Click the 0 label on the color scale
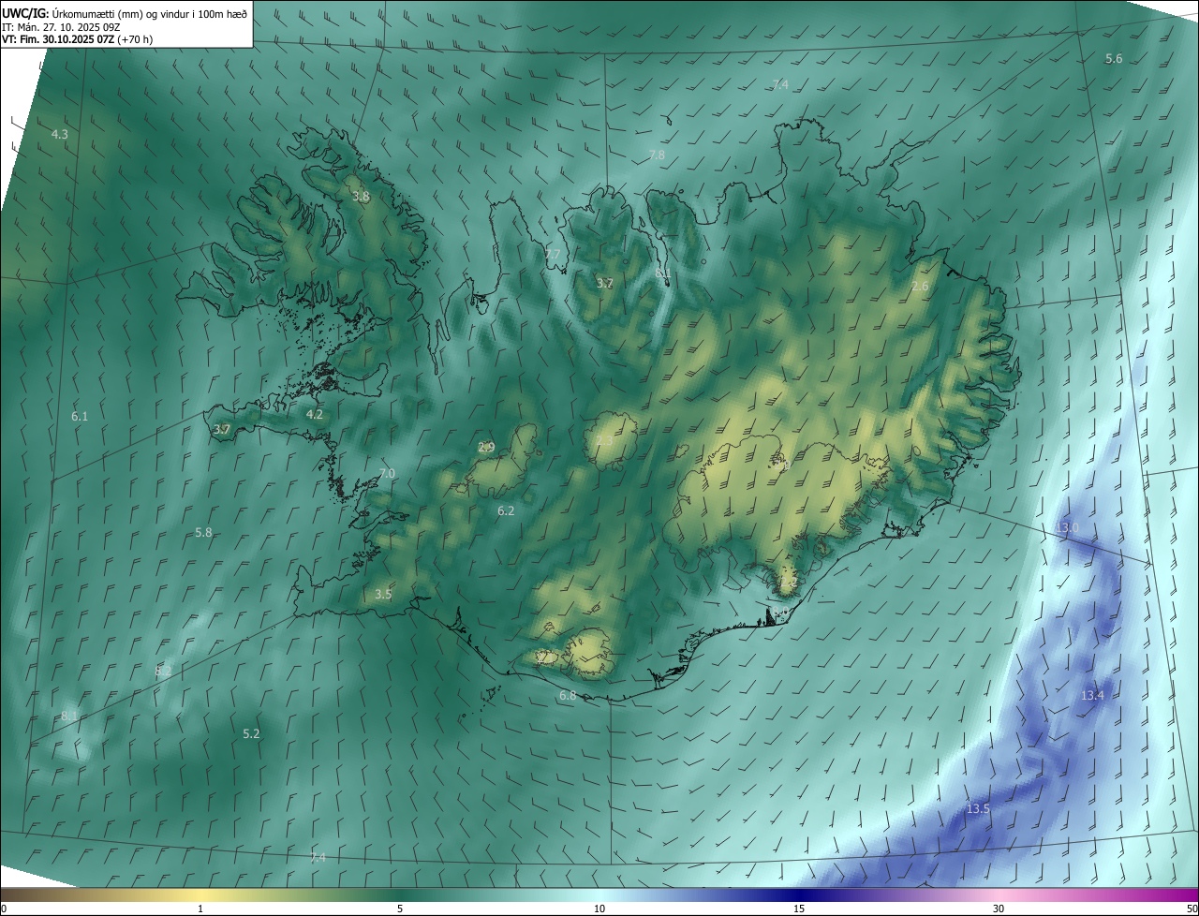Viewport: 1199px width, 916px height. 4,909
